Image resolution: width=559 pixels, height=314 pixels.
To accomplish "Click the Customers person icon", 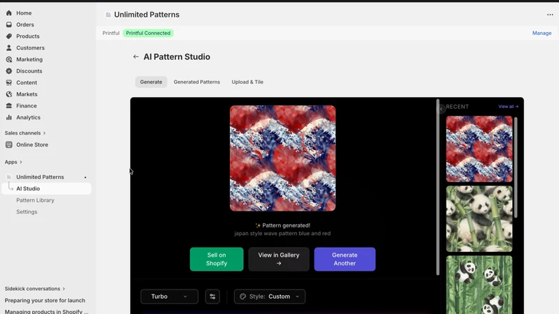I will 9,47.
